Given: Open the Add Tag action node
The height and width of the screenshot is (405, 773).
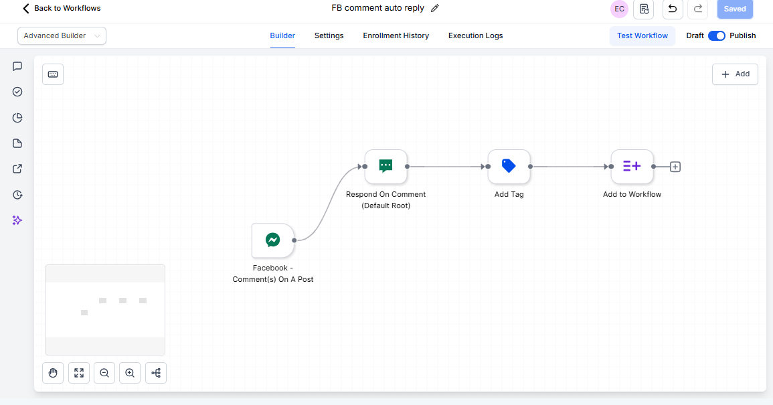Looking at the screenshot, I should click(509, 166).
